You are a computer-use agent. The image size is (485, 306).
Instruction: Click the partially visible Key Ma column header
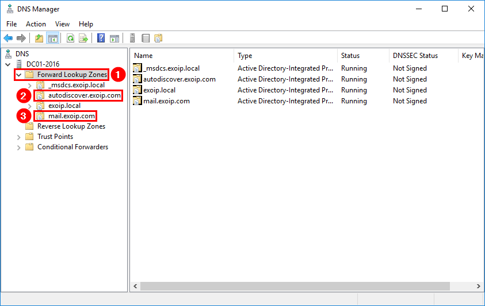click(471, 56)
